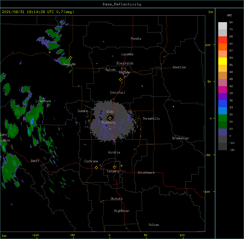Click the -100 tick on horizontal axis

coord(35,235)
